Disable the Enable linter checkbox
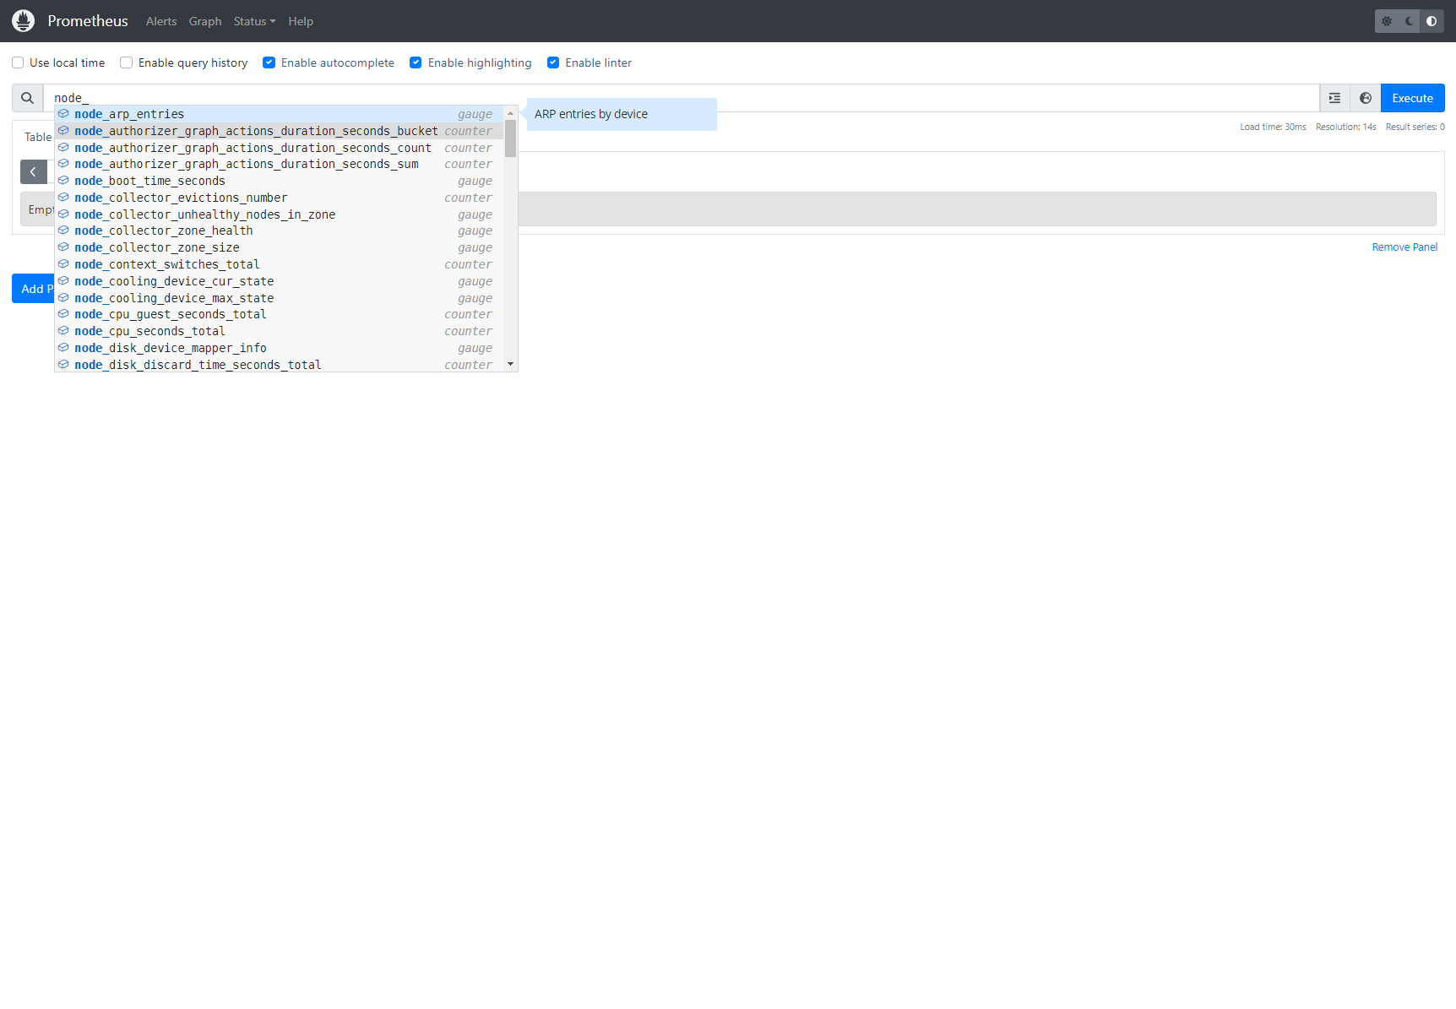The height and width of the screenshot is (1009, 1456). [x=553, y=62]
